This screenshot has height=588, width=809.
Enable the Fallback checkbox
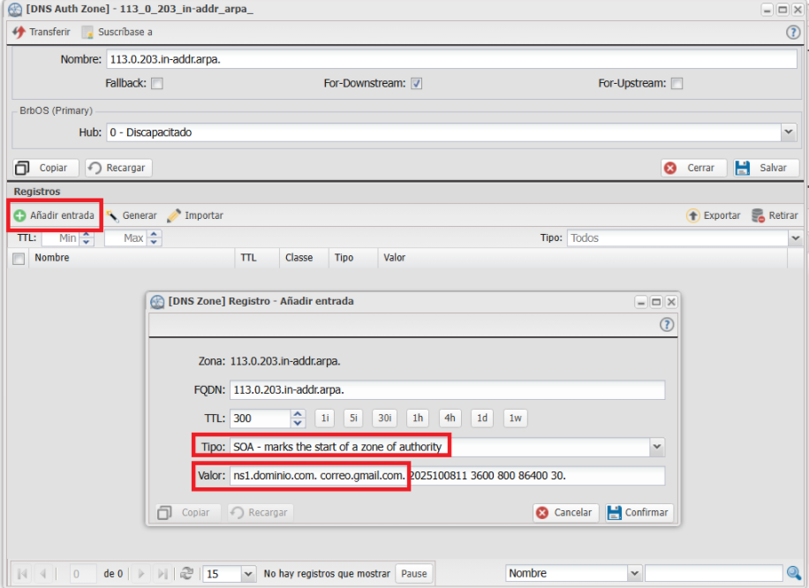point(157,84)
